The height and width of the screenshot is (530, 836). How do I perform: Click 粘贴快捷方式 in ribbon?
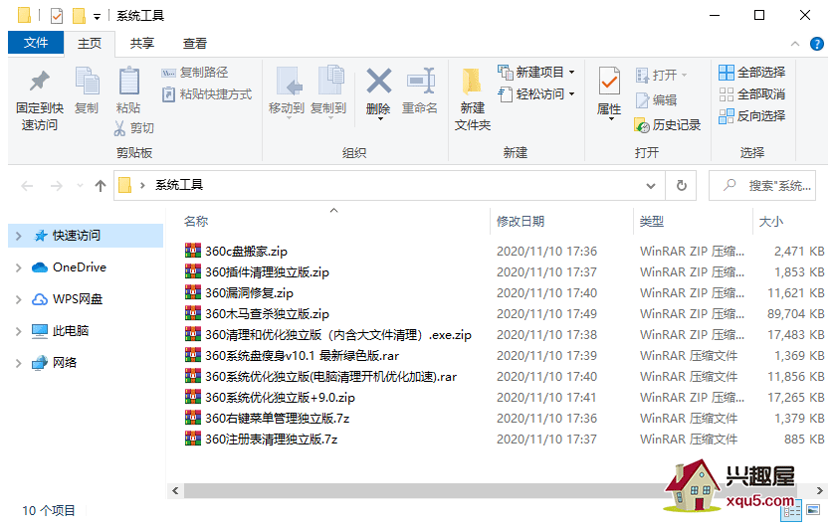pos(206,94)
